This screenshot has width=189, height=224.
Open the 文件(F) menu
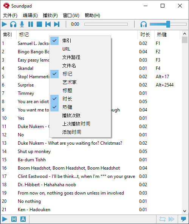coord(10,15)
